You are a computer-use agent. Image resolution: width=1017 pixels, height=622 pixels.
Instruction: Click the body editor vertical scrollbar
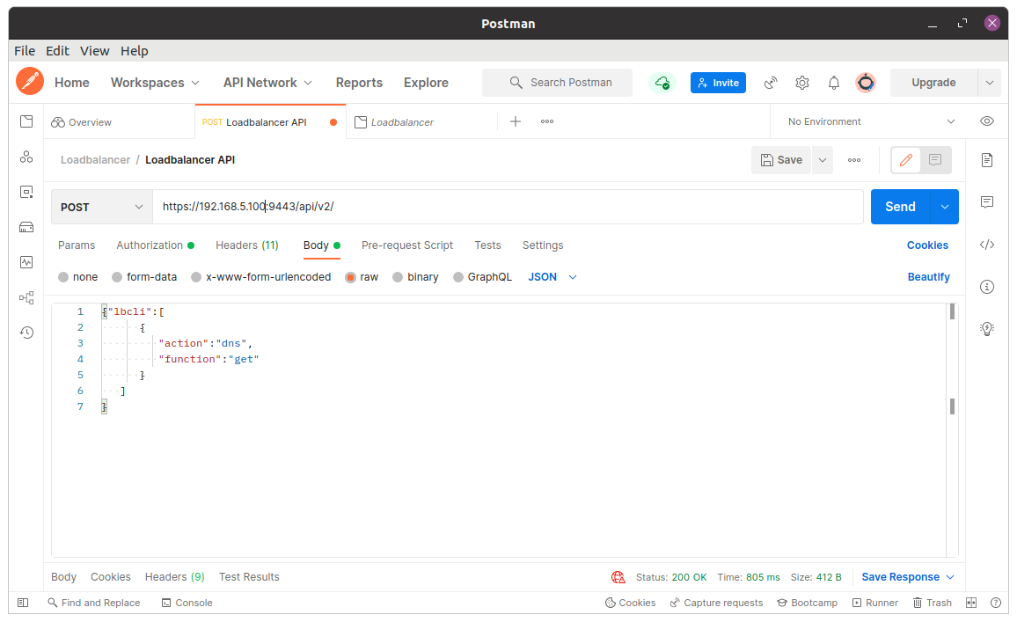tap(952, 429)
